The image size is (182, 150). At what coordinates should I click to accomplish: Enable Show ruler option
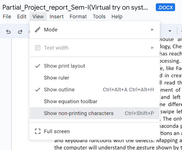click(x=56, y=78)
